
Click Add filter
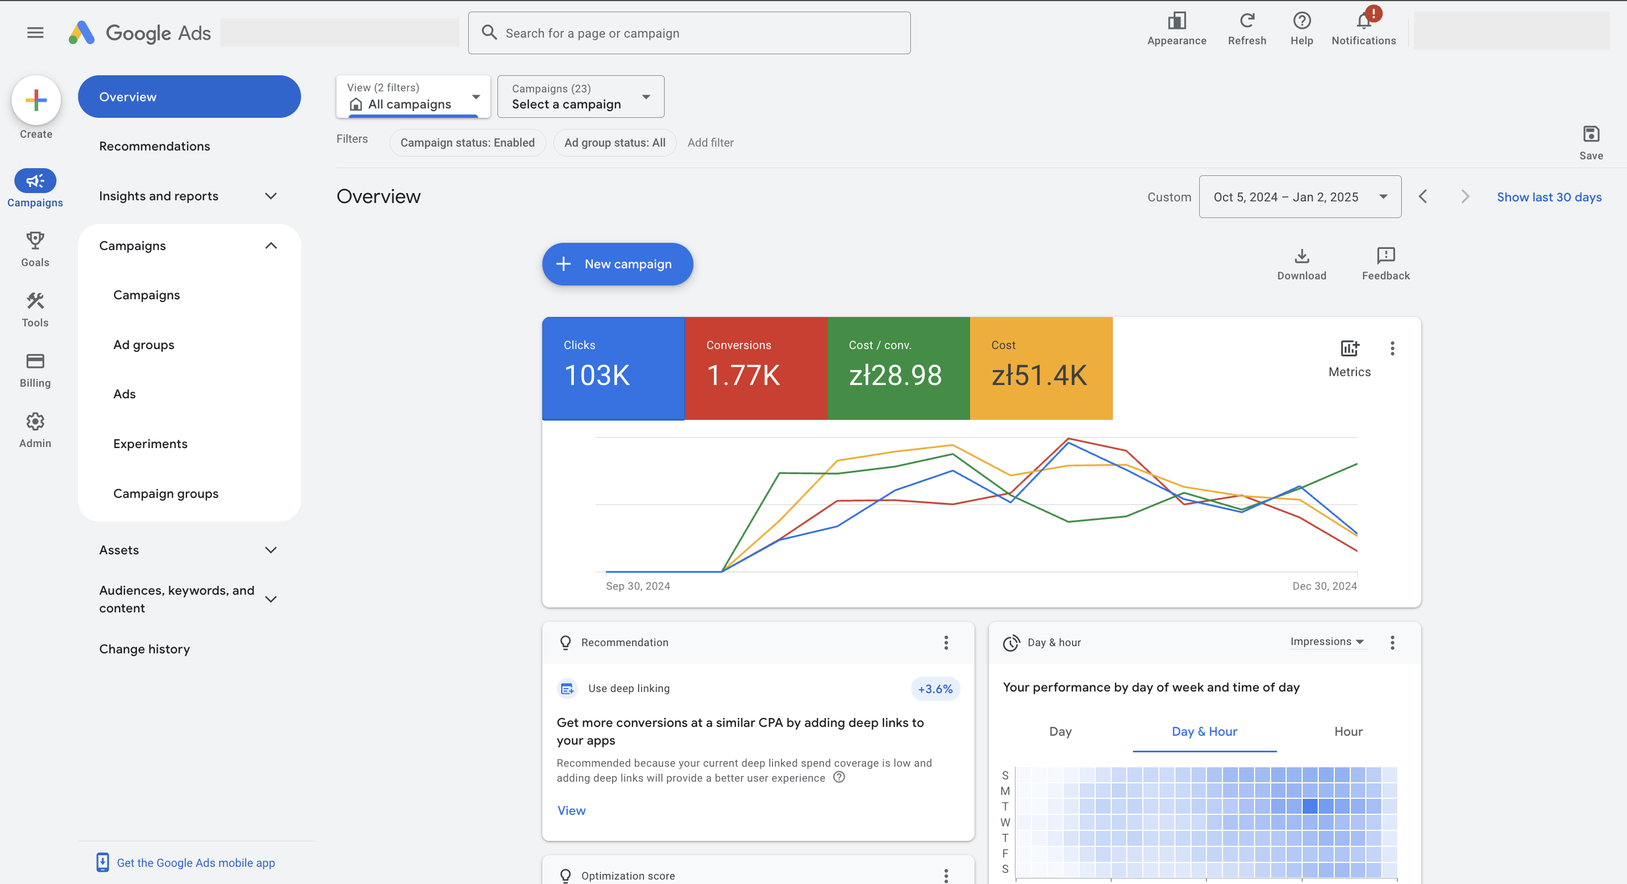point(710,143)
